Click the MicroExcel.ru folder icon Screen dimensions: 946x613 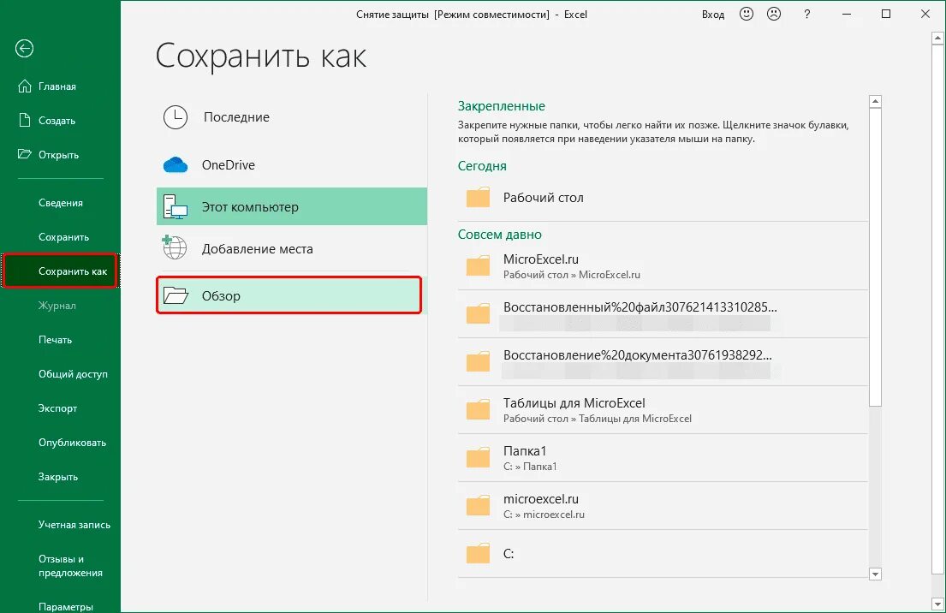478,265
